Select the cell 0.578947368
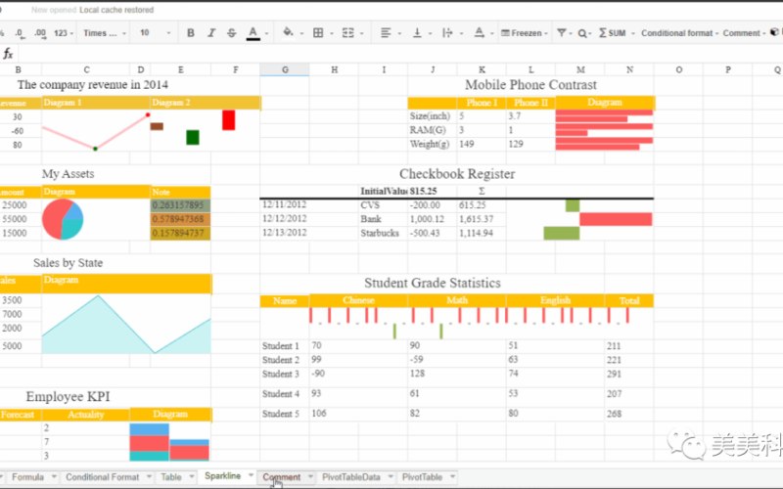 (180, 219)
